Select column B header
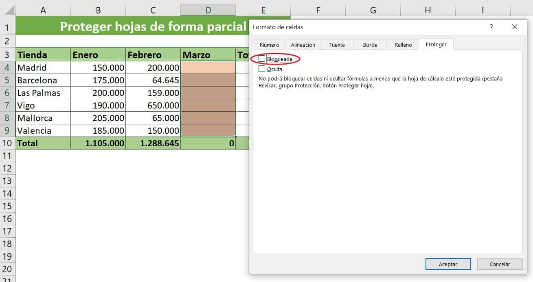 click(98, 11)
